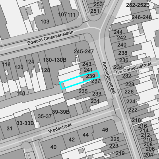159x159 pixels.
Task: Select the building numbered 116
Action: coord(6,64)
